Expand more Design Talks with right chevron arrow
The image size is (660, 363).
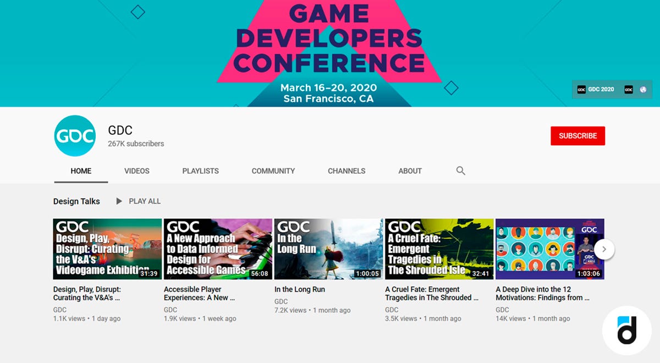(604, 249)
